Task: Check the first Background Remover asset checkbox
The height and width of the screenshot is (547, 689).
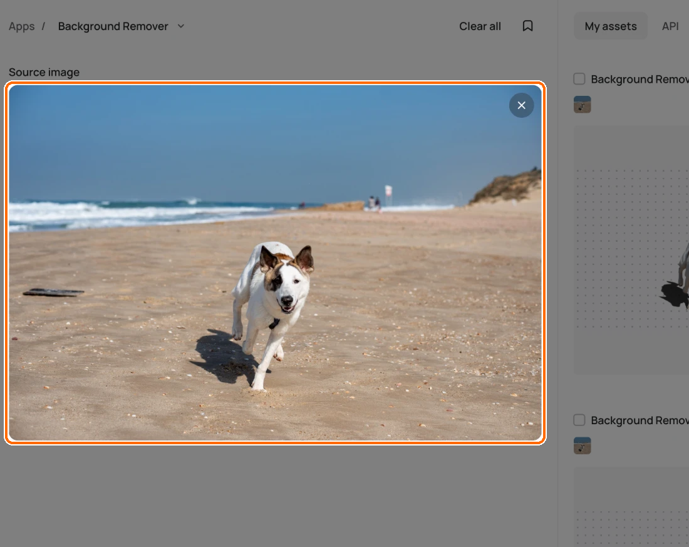Action: tap(579, 79)
